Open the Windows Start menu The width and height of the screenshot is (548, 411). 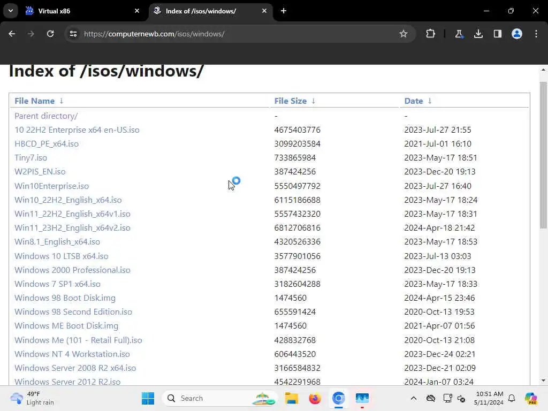pos(148,398)
